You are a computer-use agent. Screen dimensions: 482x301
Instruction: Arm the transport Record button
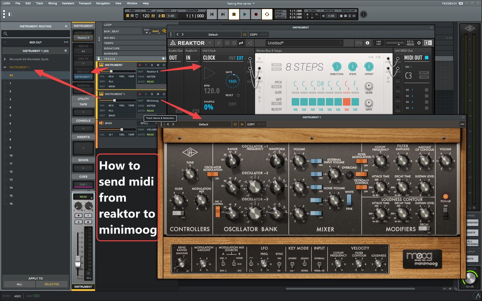(x=255, y=14)
